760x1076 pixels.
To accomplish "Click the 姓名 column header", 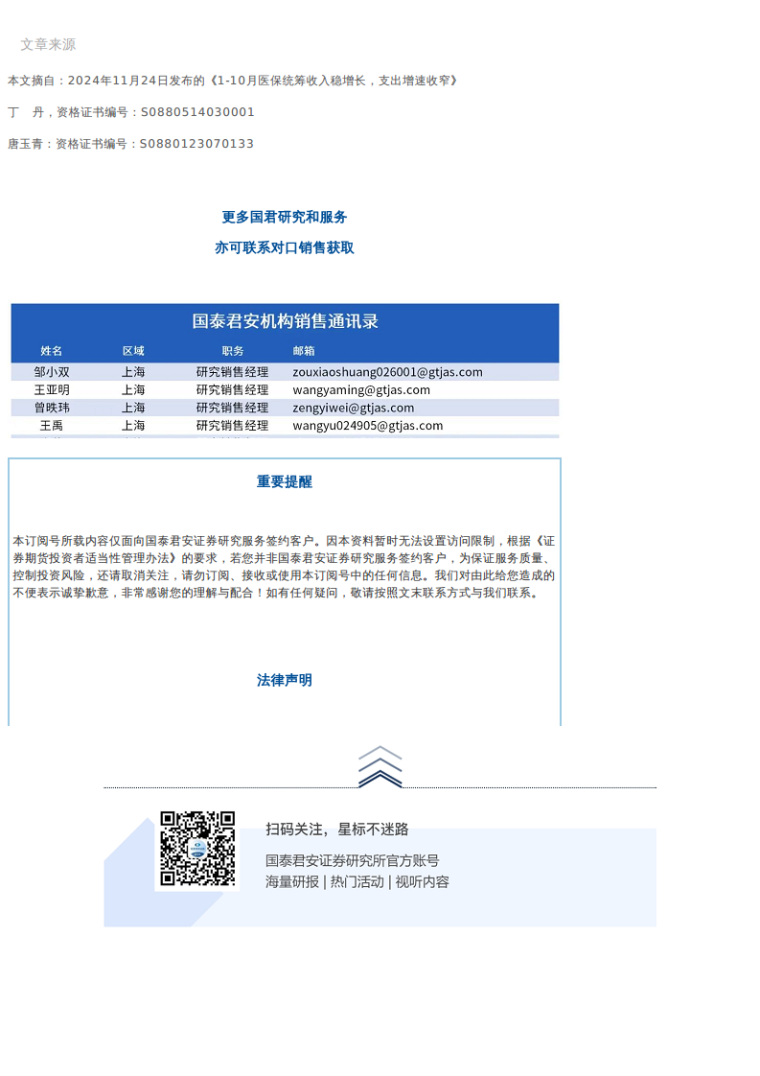I will pyautogui.click(x=52, y=351).
